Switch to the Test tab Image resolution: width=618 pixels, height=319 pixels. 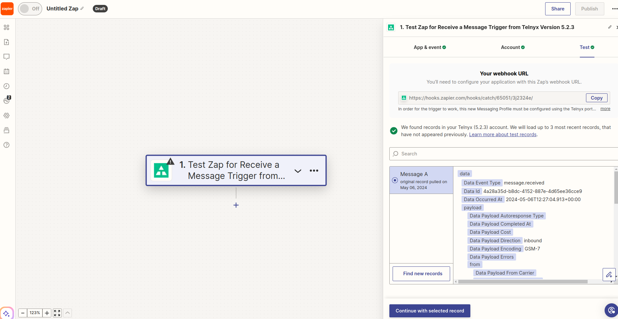pyautogui.click(x=587, y=47)
